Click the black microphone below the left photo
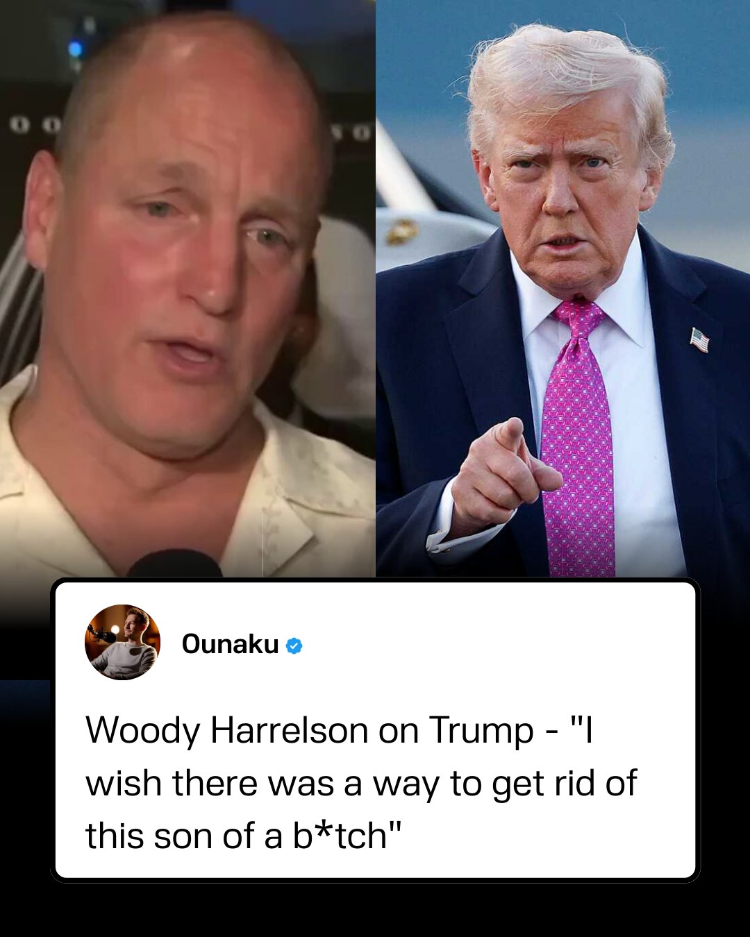The width and height of the screenshot is (750, 937). (x=175, y=564)
